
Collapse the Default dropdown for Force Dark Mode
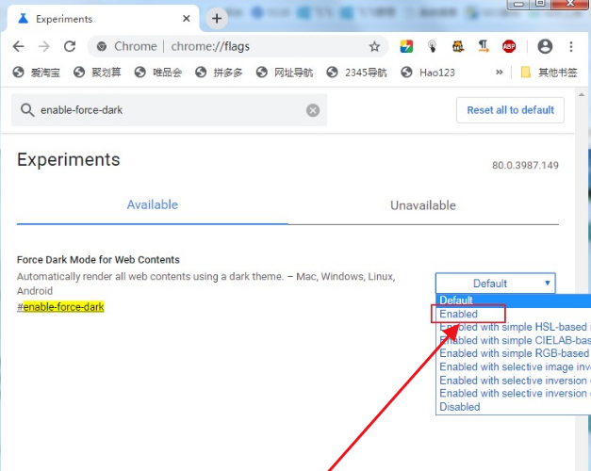coord(495,284)
